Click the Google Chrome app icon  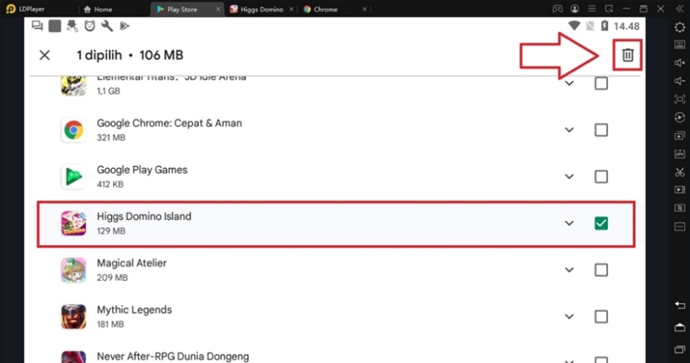pos(74,130)
